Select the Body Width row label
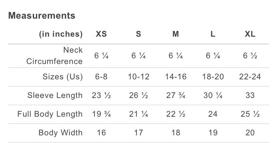The width and height of the screenshot is (277, 143). [x=61, y=132]
